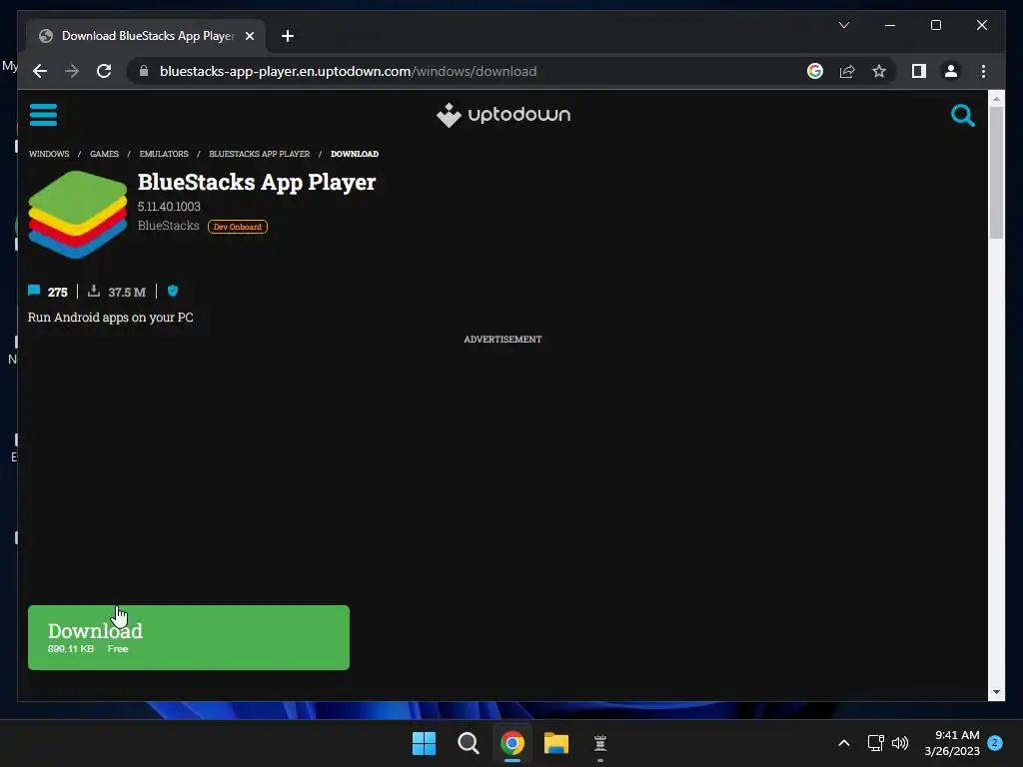Click the BlueStacks developer name
The width and height of the screenshot is (1023, 767).
coord(168,226)
